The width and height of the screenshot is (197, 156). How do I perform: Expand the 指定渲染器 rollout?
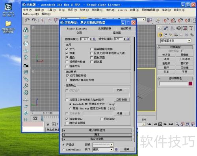click(97, 139)
